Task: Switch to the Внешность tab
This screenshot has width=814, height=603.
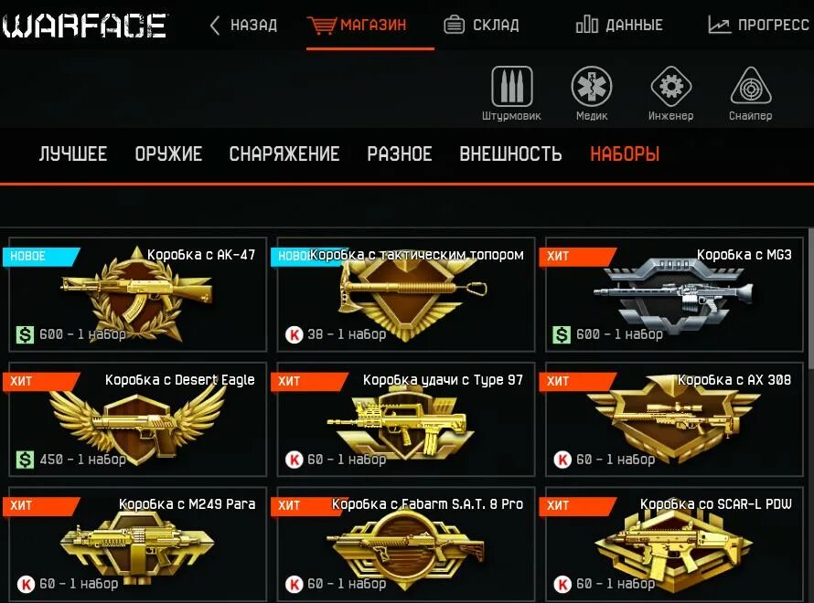Action: (x=510, y=154)
